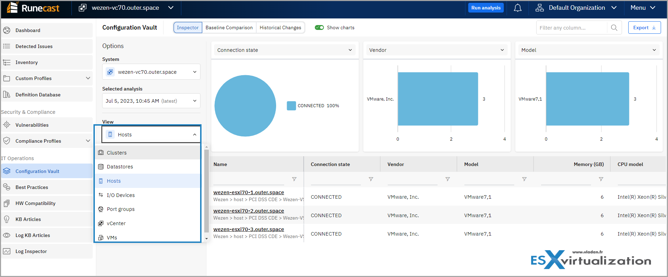Switch to the Baseline Comparison tab

229,27
